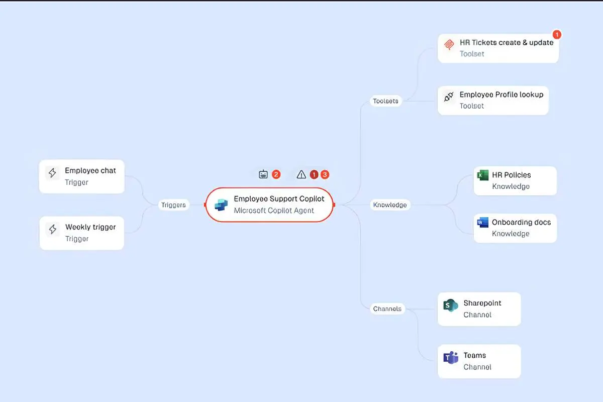The image size is (603, 402).
Task: Open the Employee Profile lookup card
Action: point(493,100)
